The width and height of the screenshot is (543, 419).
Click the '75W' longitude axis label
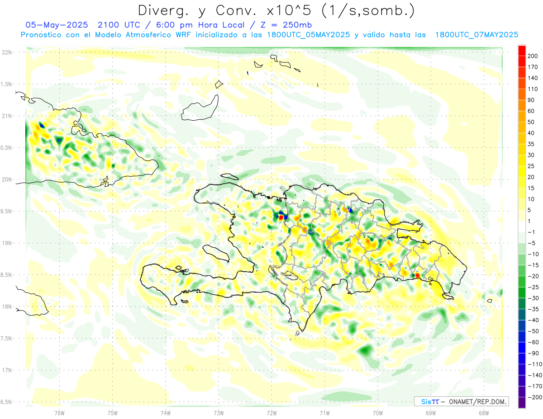pyautogui.click(x=112, y=413)
